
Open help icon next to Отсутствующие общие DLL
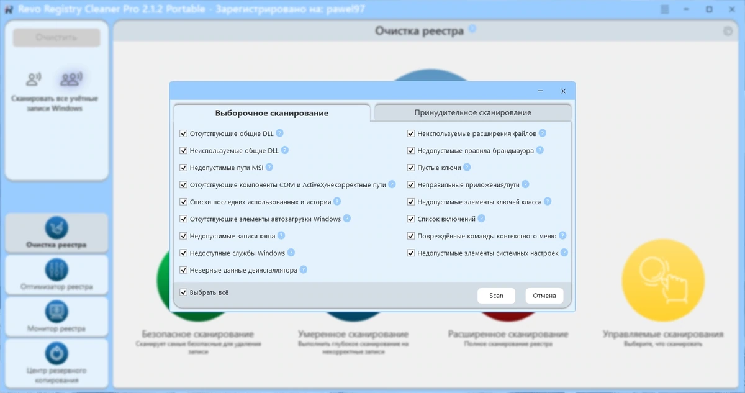pos(280,133)
